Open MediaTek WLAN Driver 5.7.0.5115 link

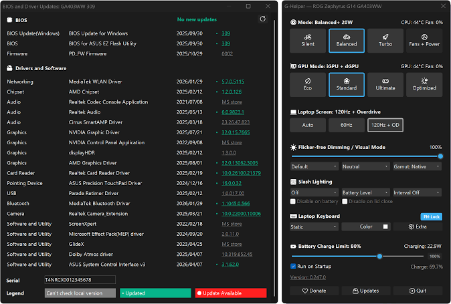(233, 82)
